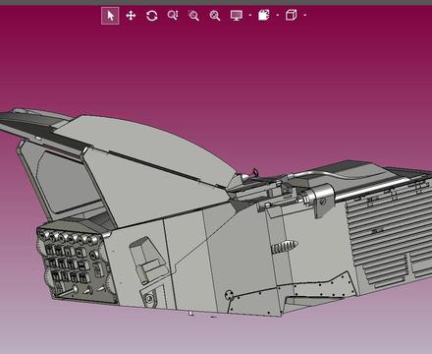This screenshot has height=354, width=432.
Task: Click the Zoom magnifier with exclamation mark
Action: click(173, 16)
